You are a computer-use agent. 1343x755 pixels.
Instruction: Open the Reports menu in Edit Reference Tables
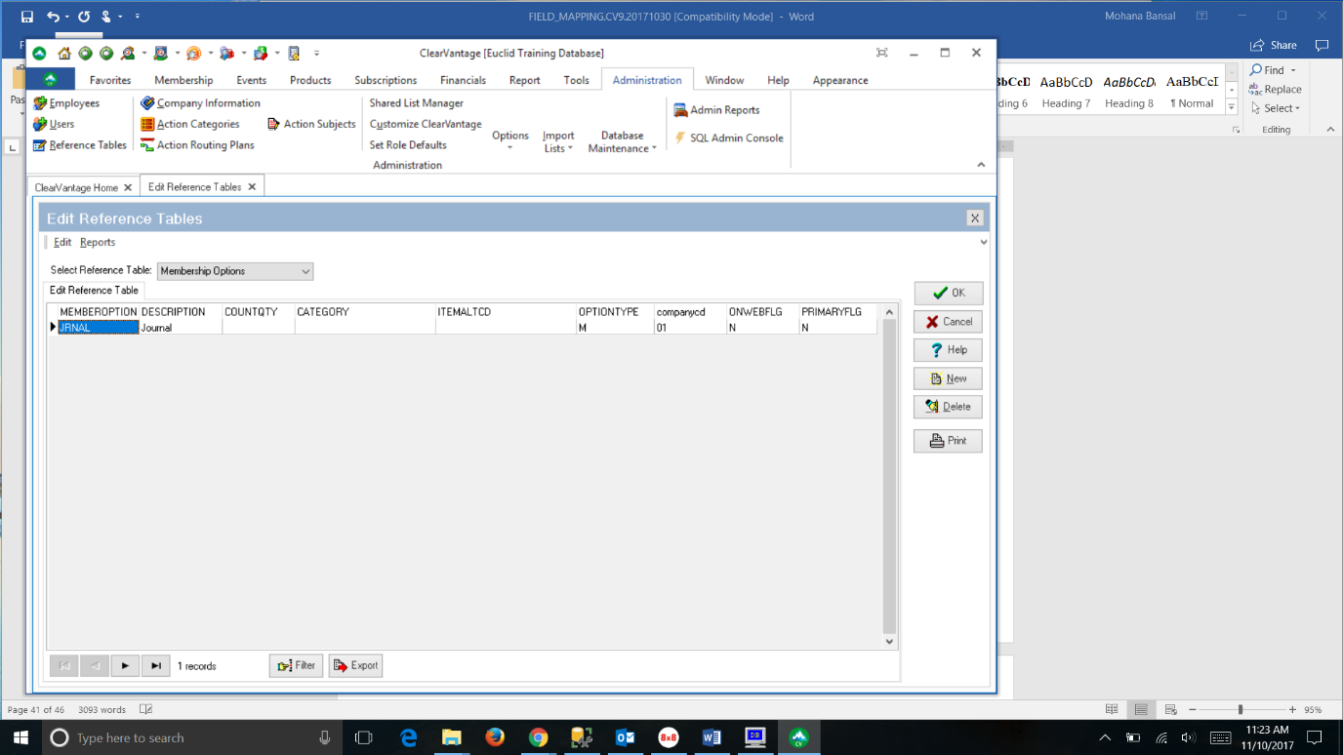[98, 242]
